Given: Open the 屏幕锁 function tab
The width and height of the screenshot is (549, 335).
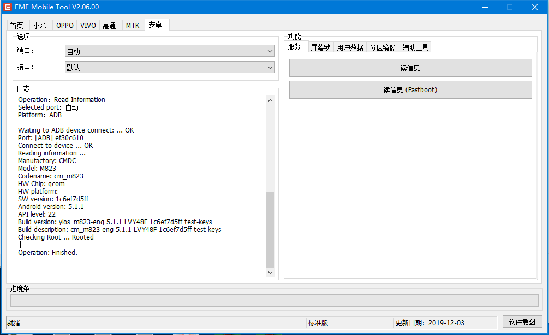Looking at the screenshot, I should (x=320, y=47).
